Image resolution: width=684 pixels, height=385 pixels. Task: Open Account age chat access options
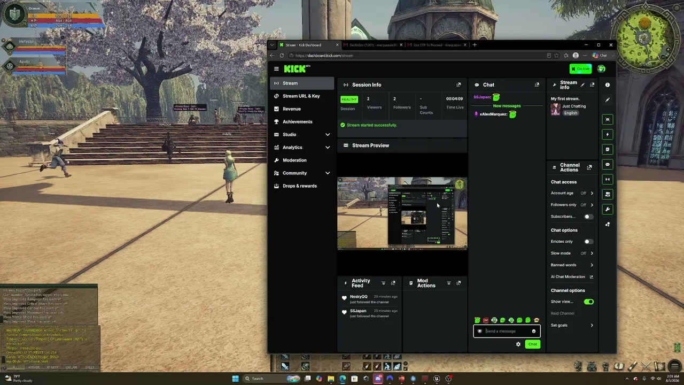point(572,193)
